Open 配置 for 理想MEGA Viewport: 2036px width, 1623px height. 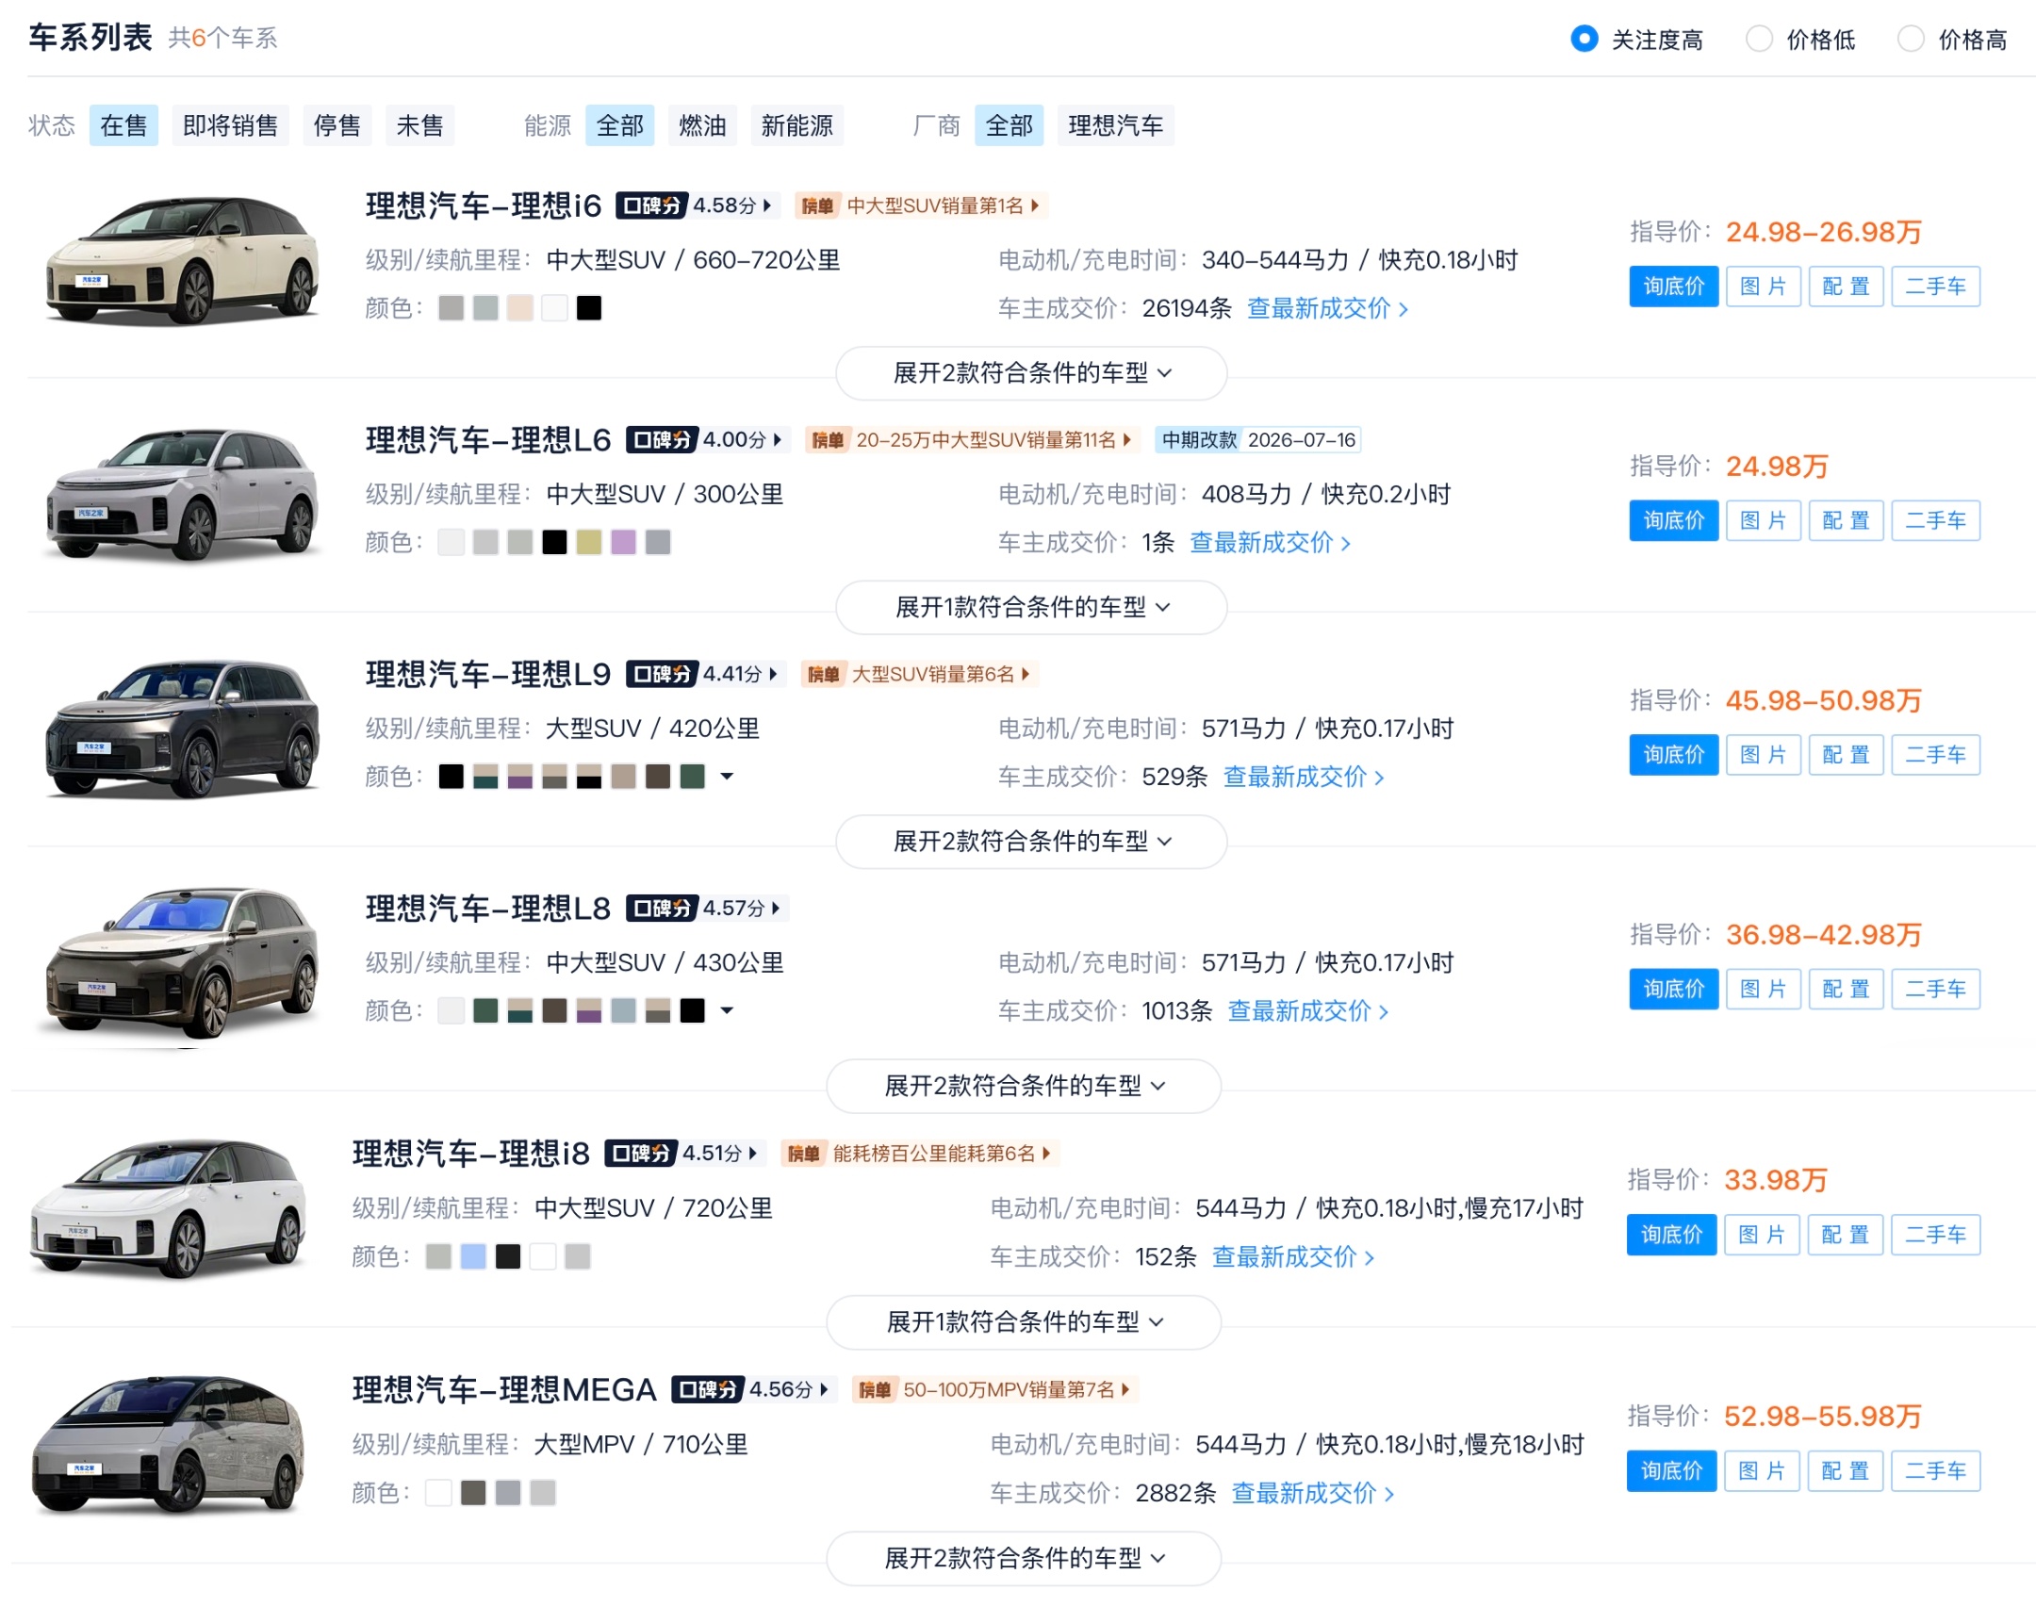point(1846,1471)
